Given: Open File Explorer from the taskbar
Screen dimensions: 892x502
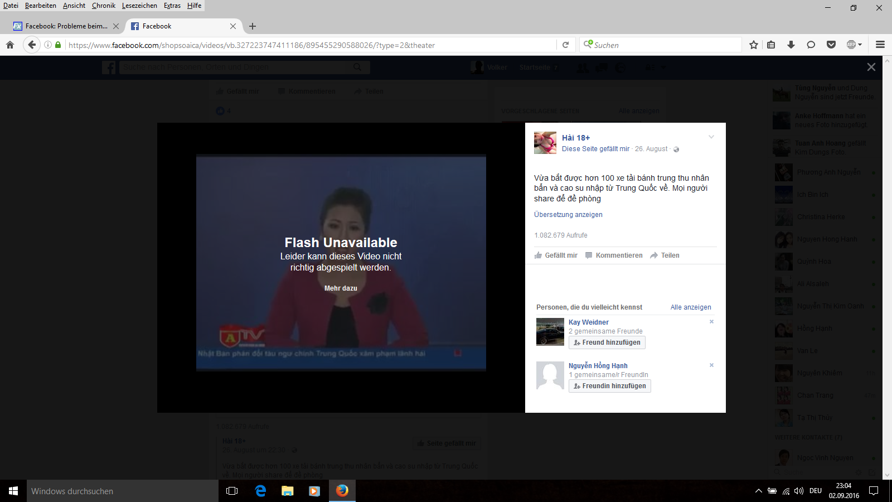Looking at the screenshot, I should tap(287, 491).
